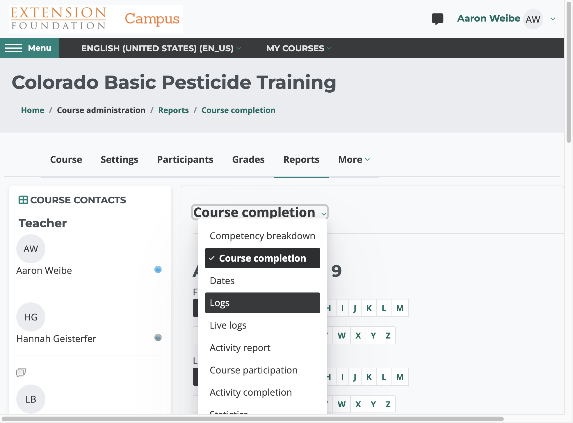Click the horizontal page scrollbar
Viewport: 573px width, 423px height.
[252, 419]
